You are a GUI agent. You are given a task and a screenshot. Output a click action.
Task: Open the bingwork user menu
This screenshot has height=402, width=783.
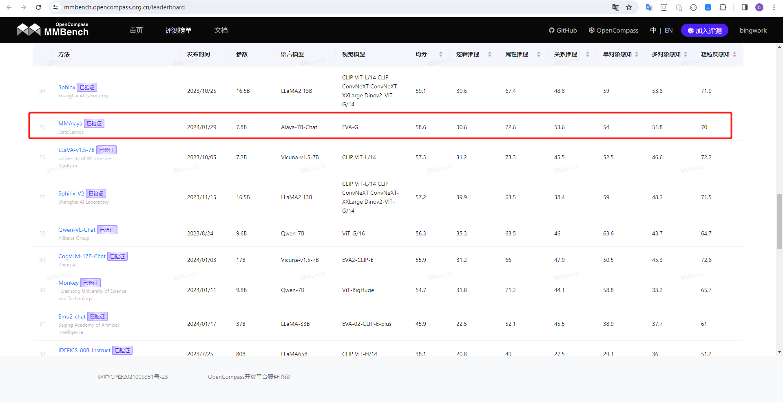click(753, 31)
